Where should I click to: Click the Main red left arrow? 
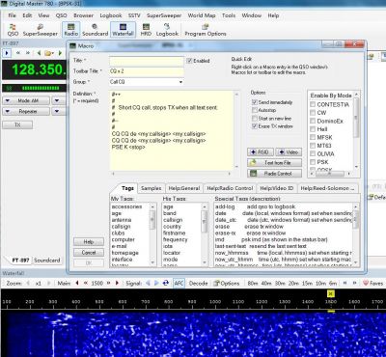77,283
